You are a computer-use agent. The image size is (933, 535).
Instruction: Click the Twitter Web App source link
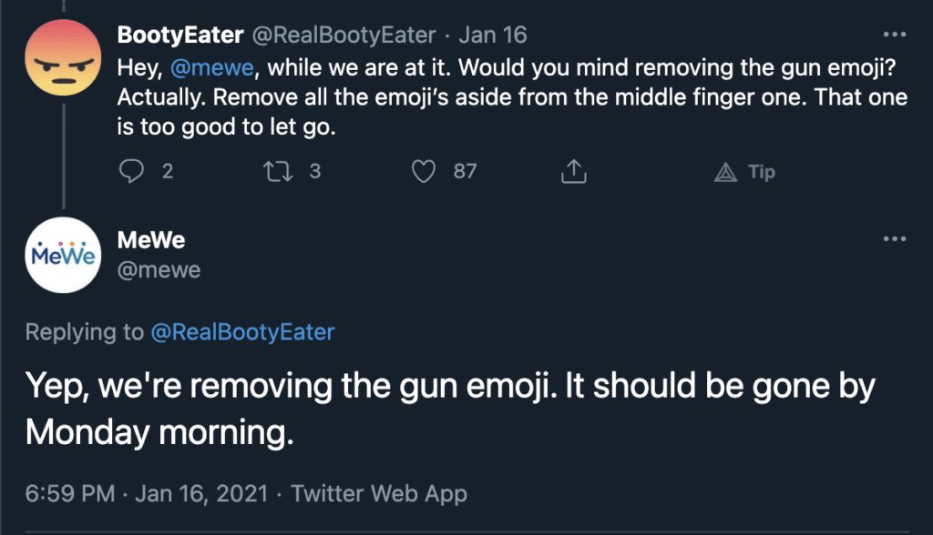click(379, 493)
